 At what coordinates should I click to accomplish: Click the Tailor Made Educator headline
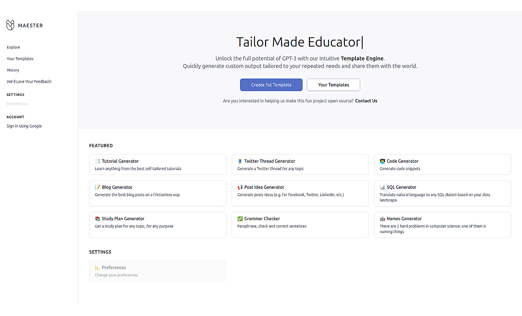tap(298, 42)
